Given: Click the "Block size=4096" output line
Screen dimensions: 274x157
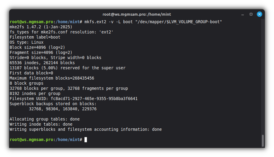Looking at the screenshot, I should tap(37, 47).
